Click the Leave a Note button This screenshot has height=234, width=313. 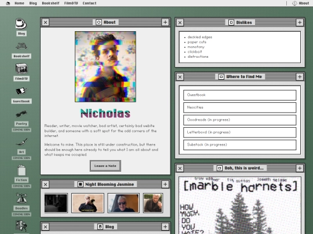coord(105,166)
